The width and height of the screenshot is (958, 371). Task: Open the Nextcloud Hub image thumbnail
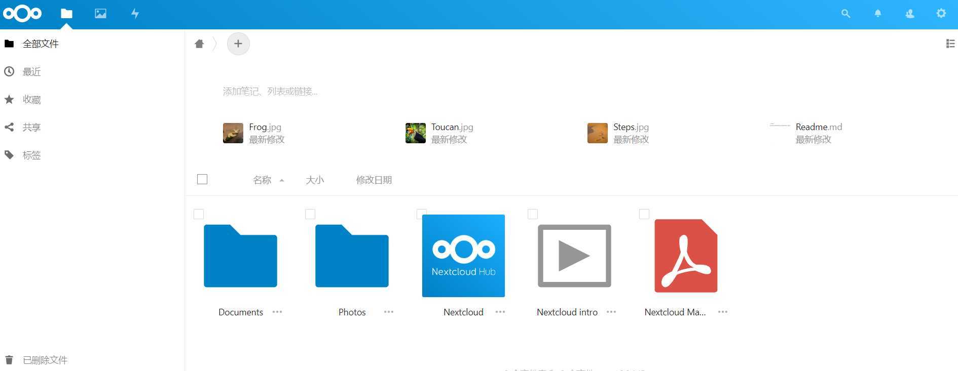click(x=463, y=256)
